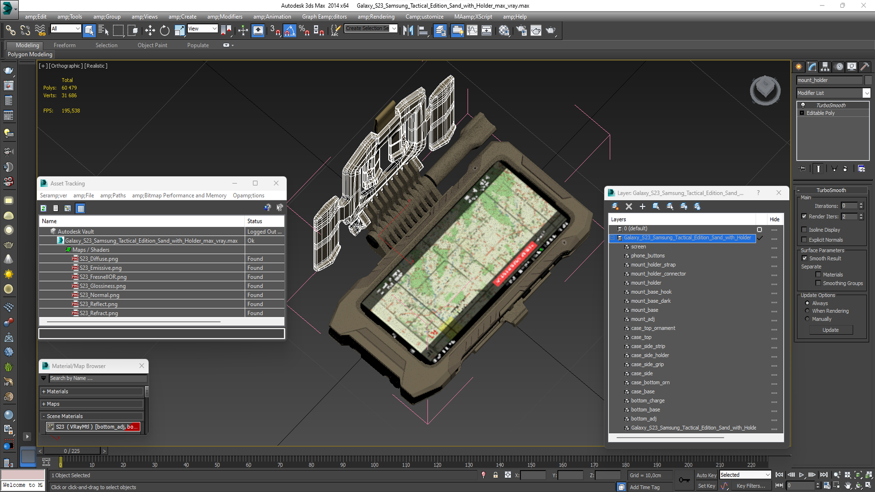Enable the Isoline Display checkbox
Screen dimensions: 875x492
[804, 230]
